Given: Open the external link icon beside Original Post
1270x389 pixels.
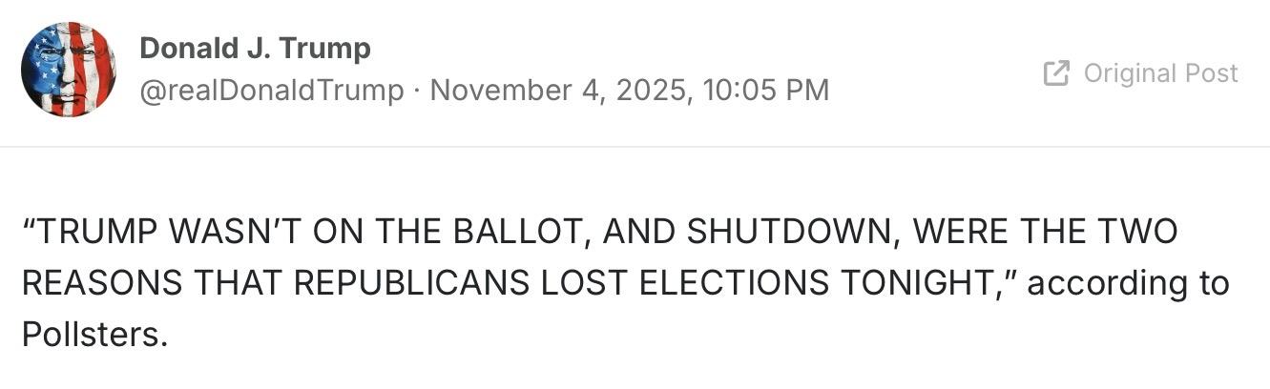Looking at the screenshot, I should (1056, 73).
